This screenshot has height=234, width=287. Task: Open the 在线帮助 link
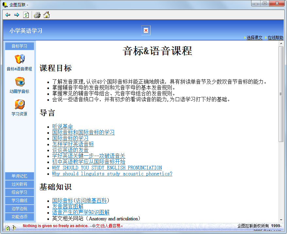tap(275, 38)
